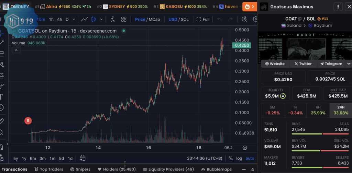Open the GOAT Twitter link
Image resolution: width=352 pixels, height=173 pixels.
pos(303,64)
